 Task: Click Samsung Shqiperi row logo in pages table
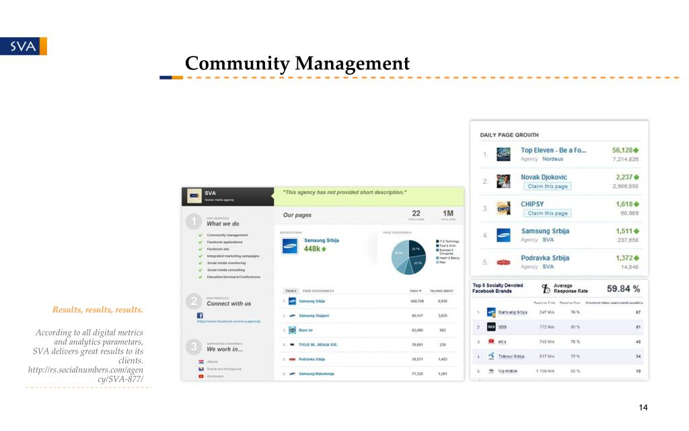click(292, 316)
